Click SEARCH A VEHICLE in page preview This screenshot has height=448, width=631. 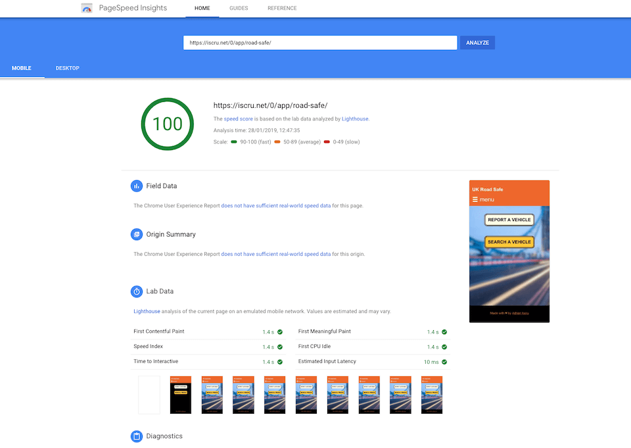(509, 241)
